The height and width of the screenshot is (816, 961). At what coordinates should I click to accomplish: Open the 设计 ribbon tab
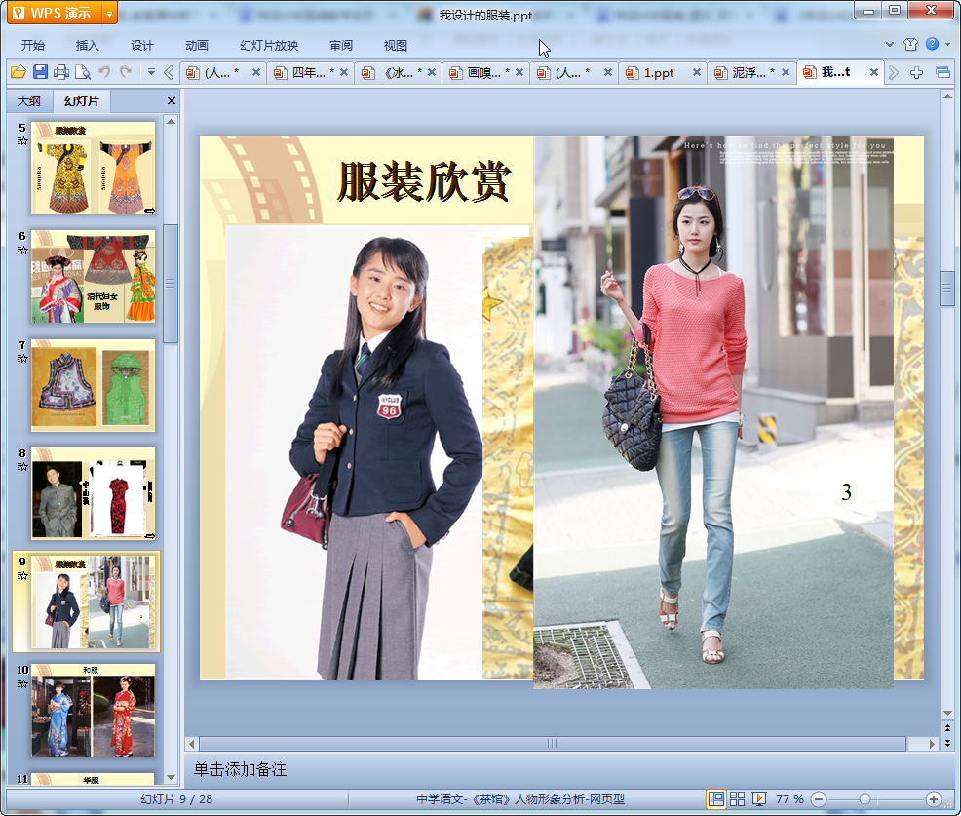tap(141, 46)
